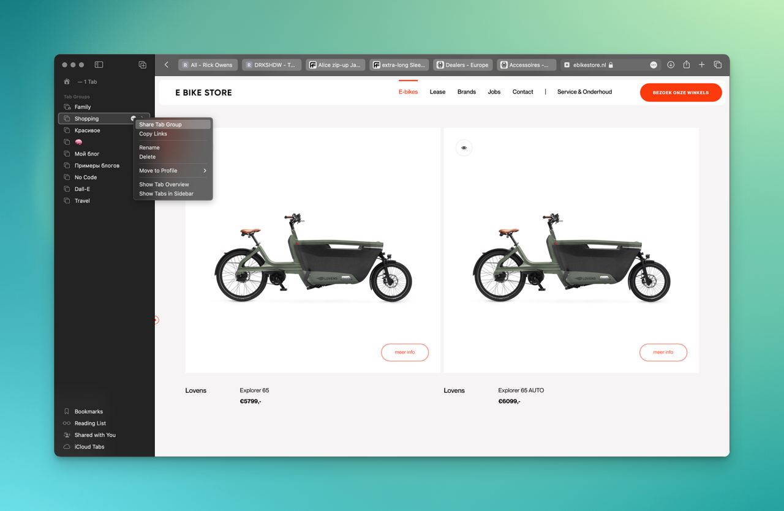The height and width of the screenshot is (511, 784).
Task: Click the Bookmarks icon in the sidebar
Action: [67, 412]
